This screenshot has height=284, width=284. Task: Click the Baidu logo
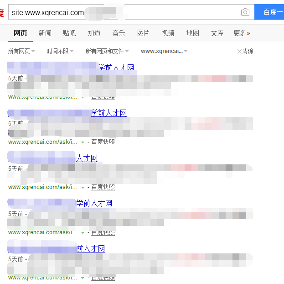click(x=2, y=12)
